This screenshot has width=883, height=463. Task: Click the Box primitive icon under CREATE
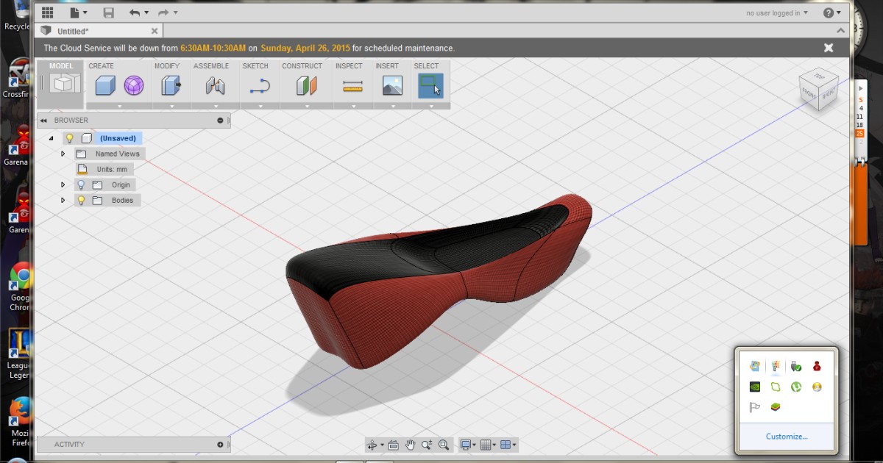(104, 87)
